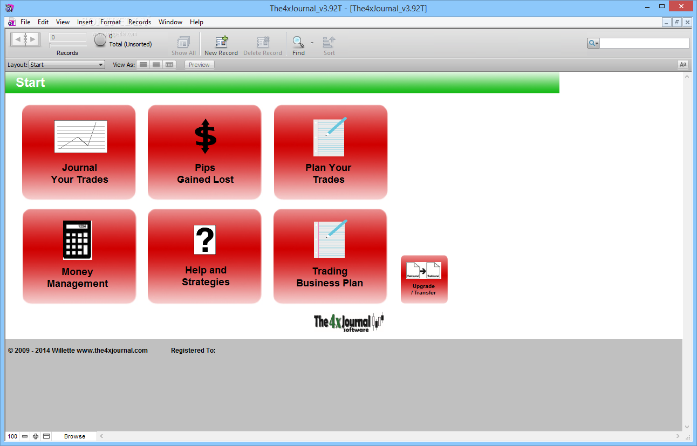Image resolution: width=697 pixels, height=446 pixels.
Task: Click The 4x Journal software logo
Action: click(348, 323)
